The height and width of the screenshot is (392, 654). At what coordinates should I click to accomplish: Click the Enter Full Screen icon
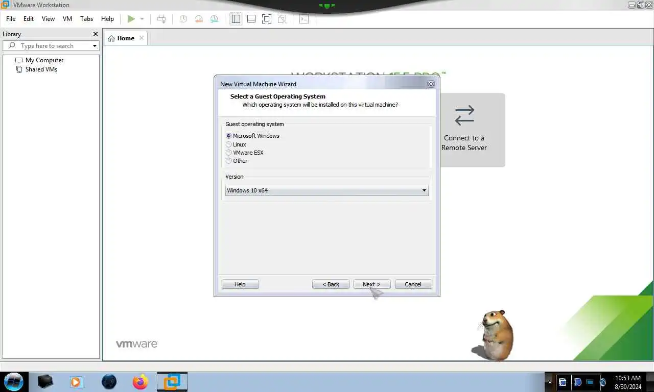click(267, 19)
